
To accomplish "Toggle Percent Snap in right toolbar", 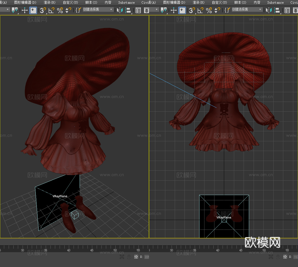I will (x=209, y=10).
